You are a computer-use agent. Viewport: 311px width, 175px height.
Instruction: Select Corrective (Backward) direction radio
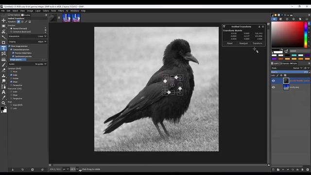pyautogui.click(x=11, y=32)
